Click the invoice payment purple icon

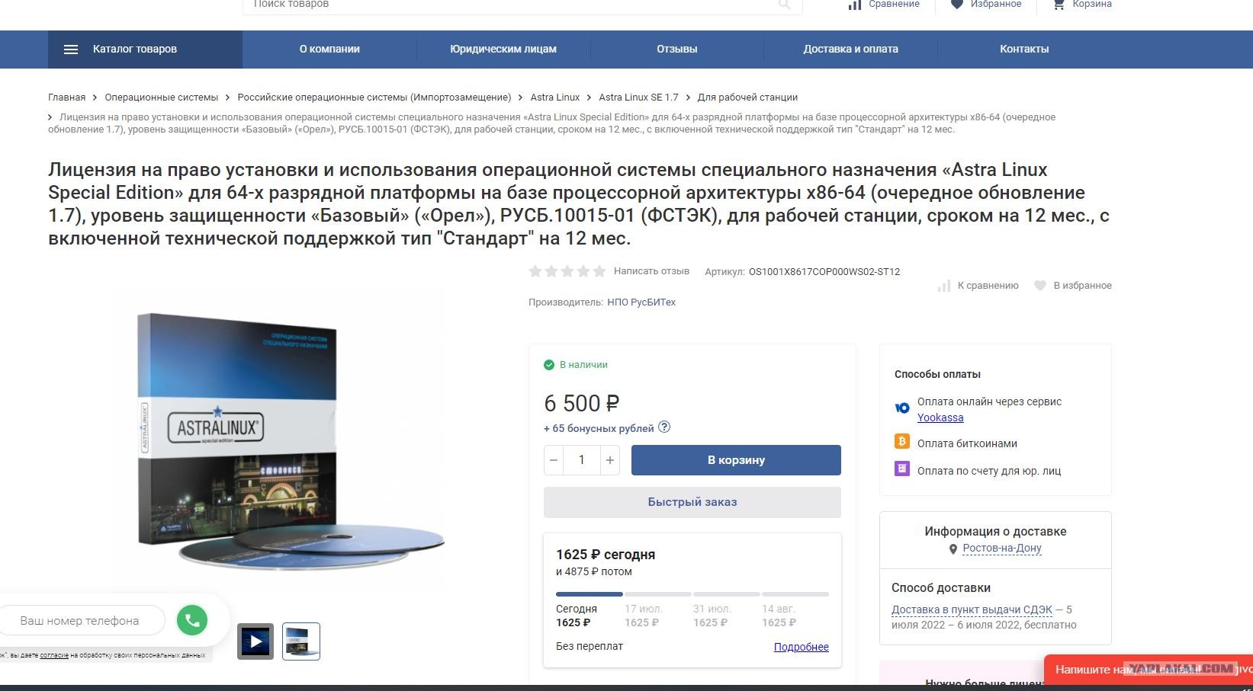point(902,469)
